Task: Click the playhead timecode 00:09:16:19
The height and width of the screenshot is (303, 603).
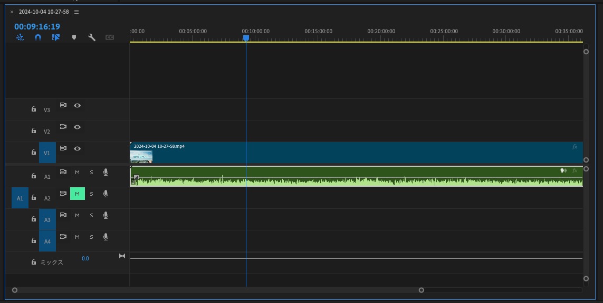Action: (37, 26)
